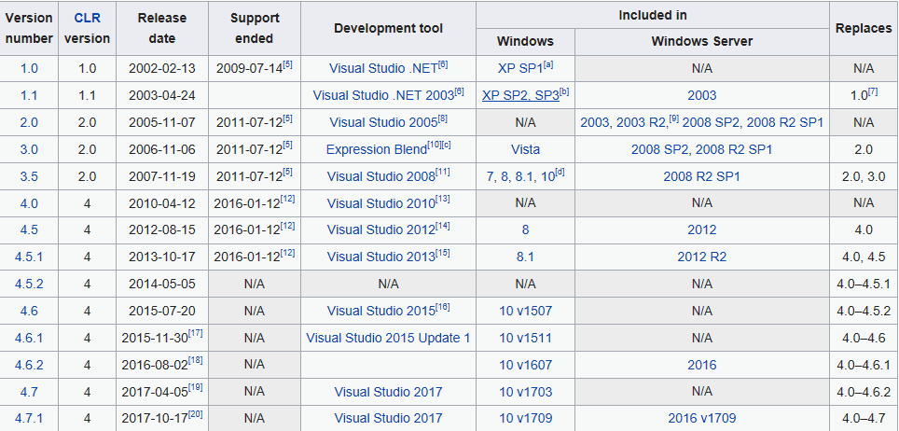The width and height of the screenshot is (899, 431).
Task: Open the 2016 v1709 Windows Server link
Action: [702, 418]
